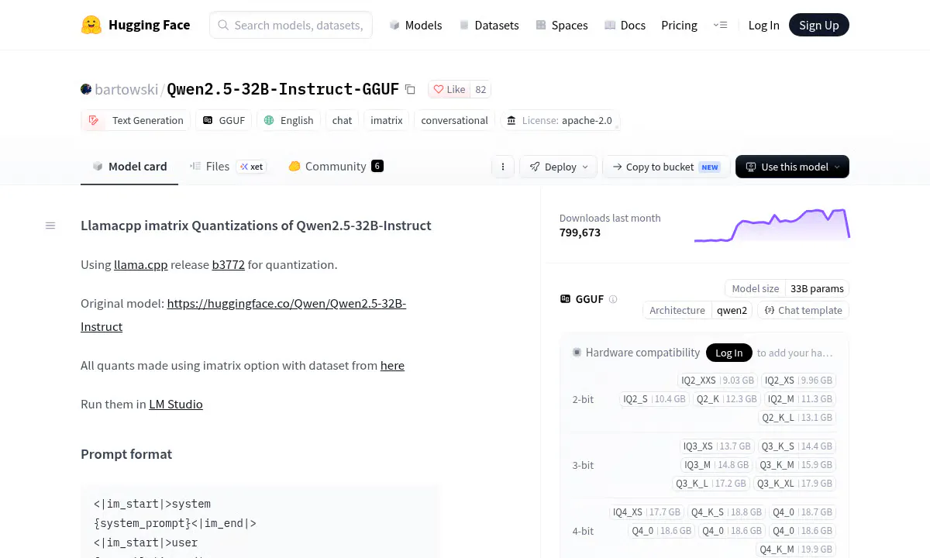Screen dimensions: 930x558
Task: Like the Qwen2.5-32B-Instruct-GGUF model
Action: pos(449,89)
